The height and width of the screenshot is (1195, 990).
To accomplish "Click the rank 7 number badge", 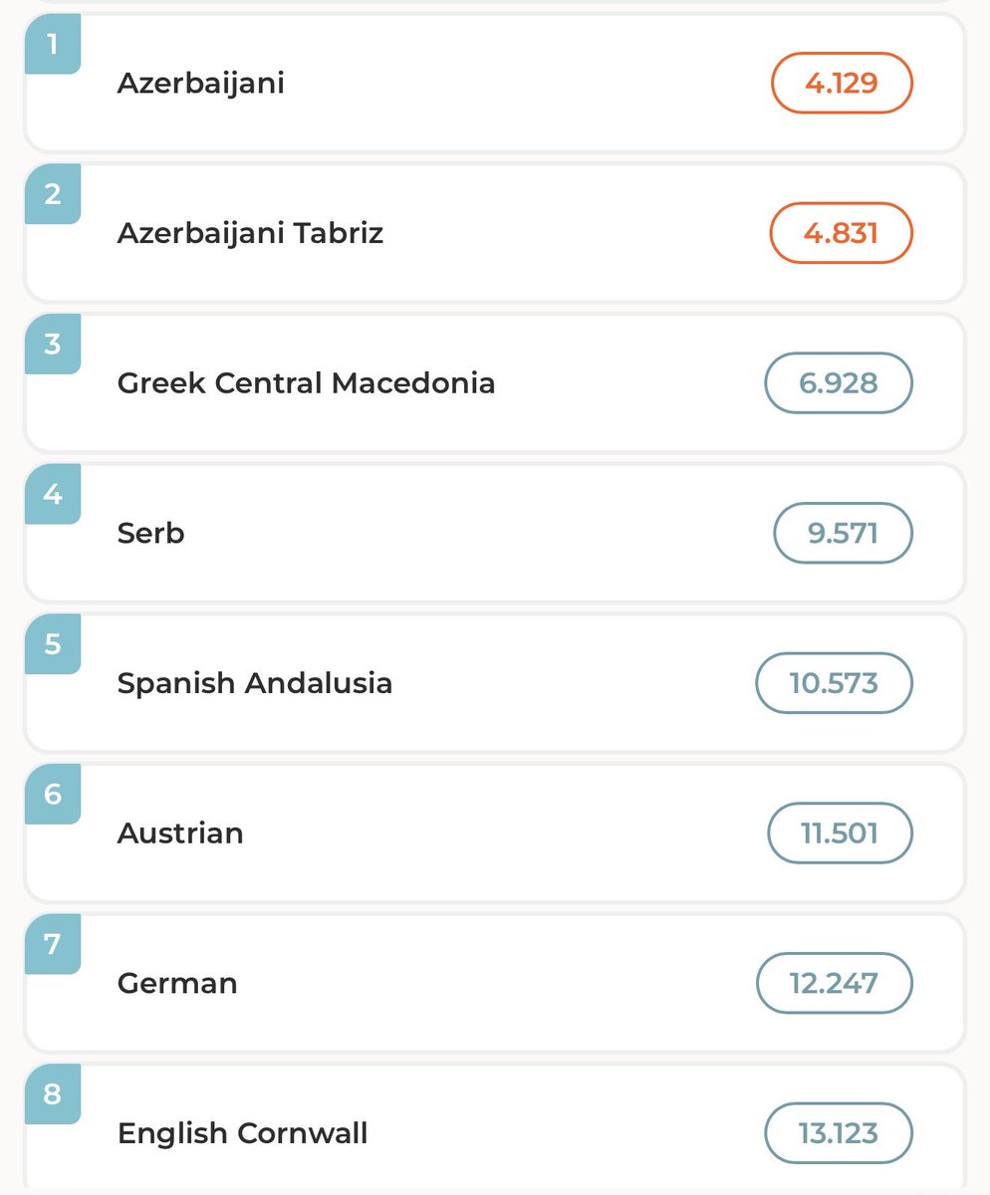I will click(53, 944).
